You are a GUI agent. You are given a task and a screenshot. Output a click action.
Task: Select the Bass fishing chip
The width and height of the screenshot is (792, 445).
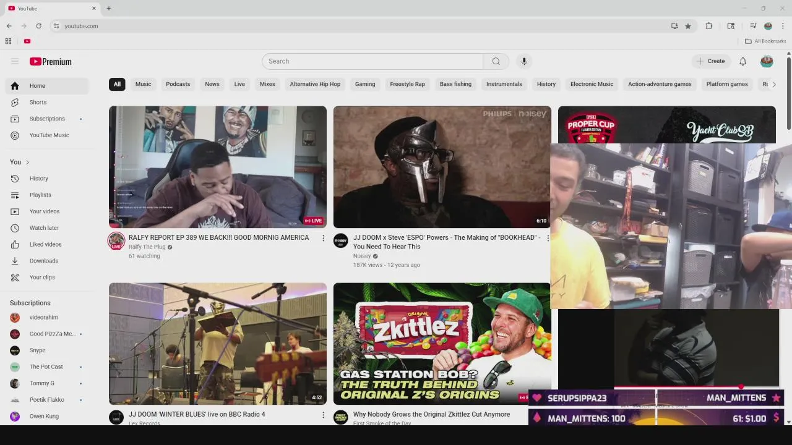click(455, 84)
